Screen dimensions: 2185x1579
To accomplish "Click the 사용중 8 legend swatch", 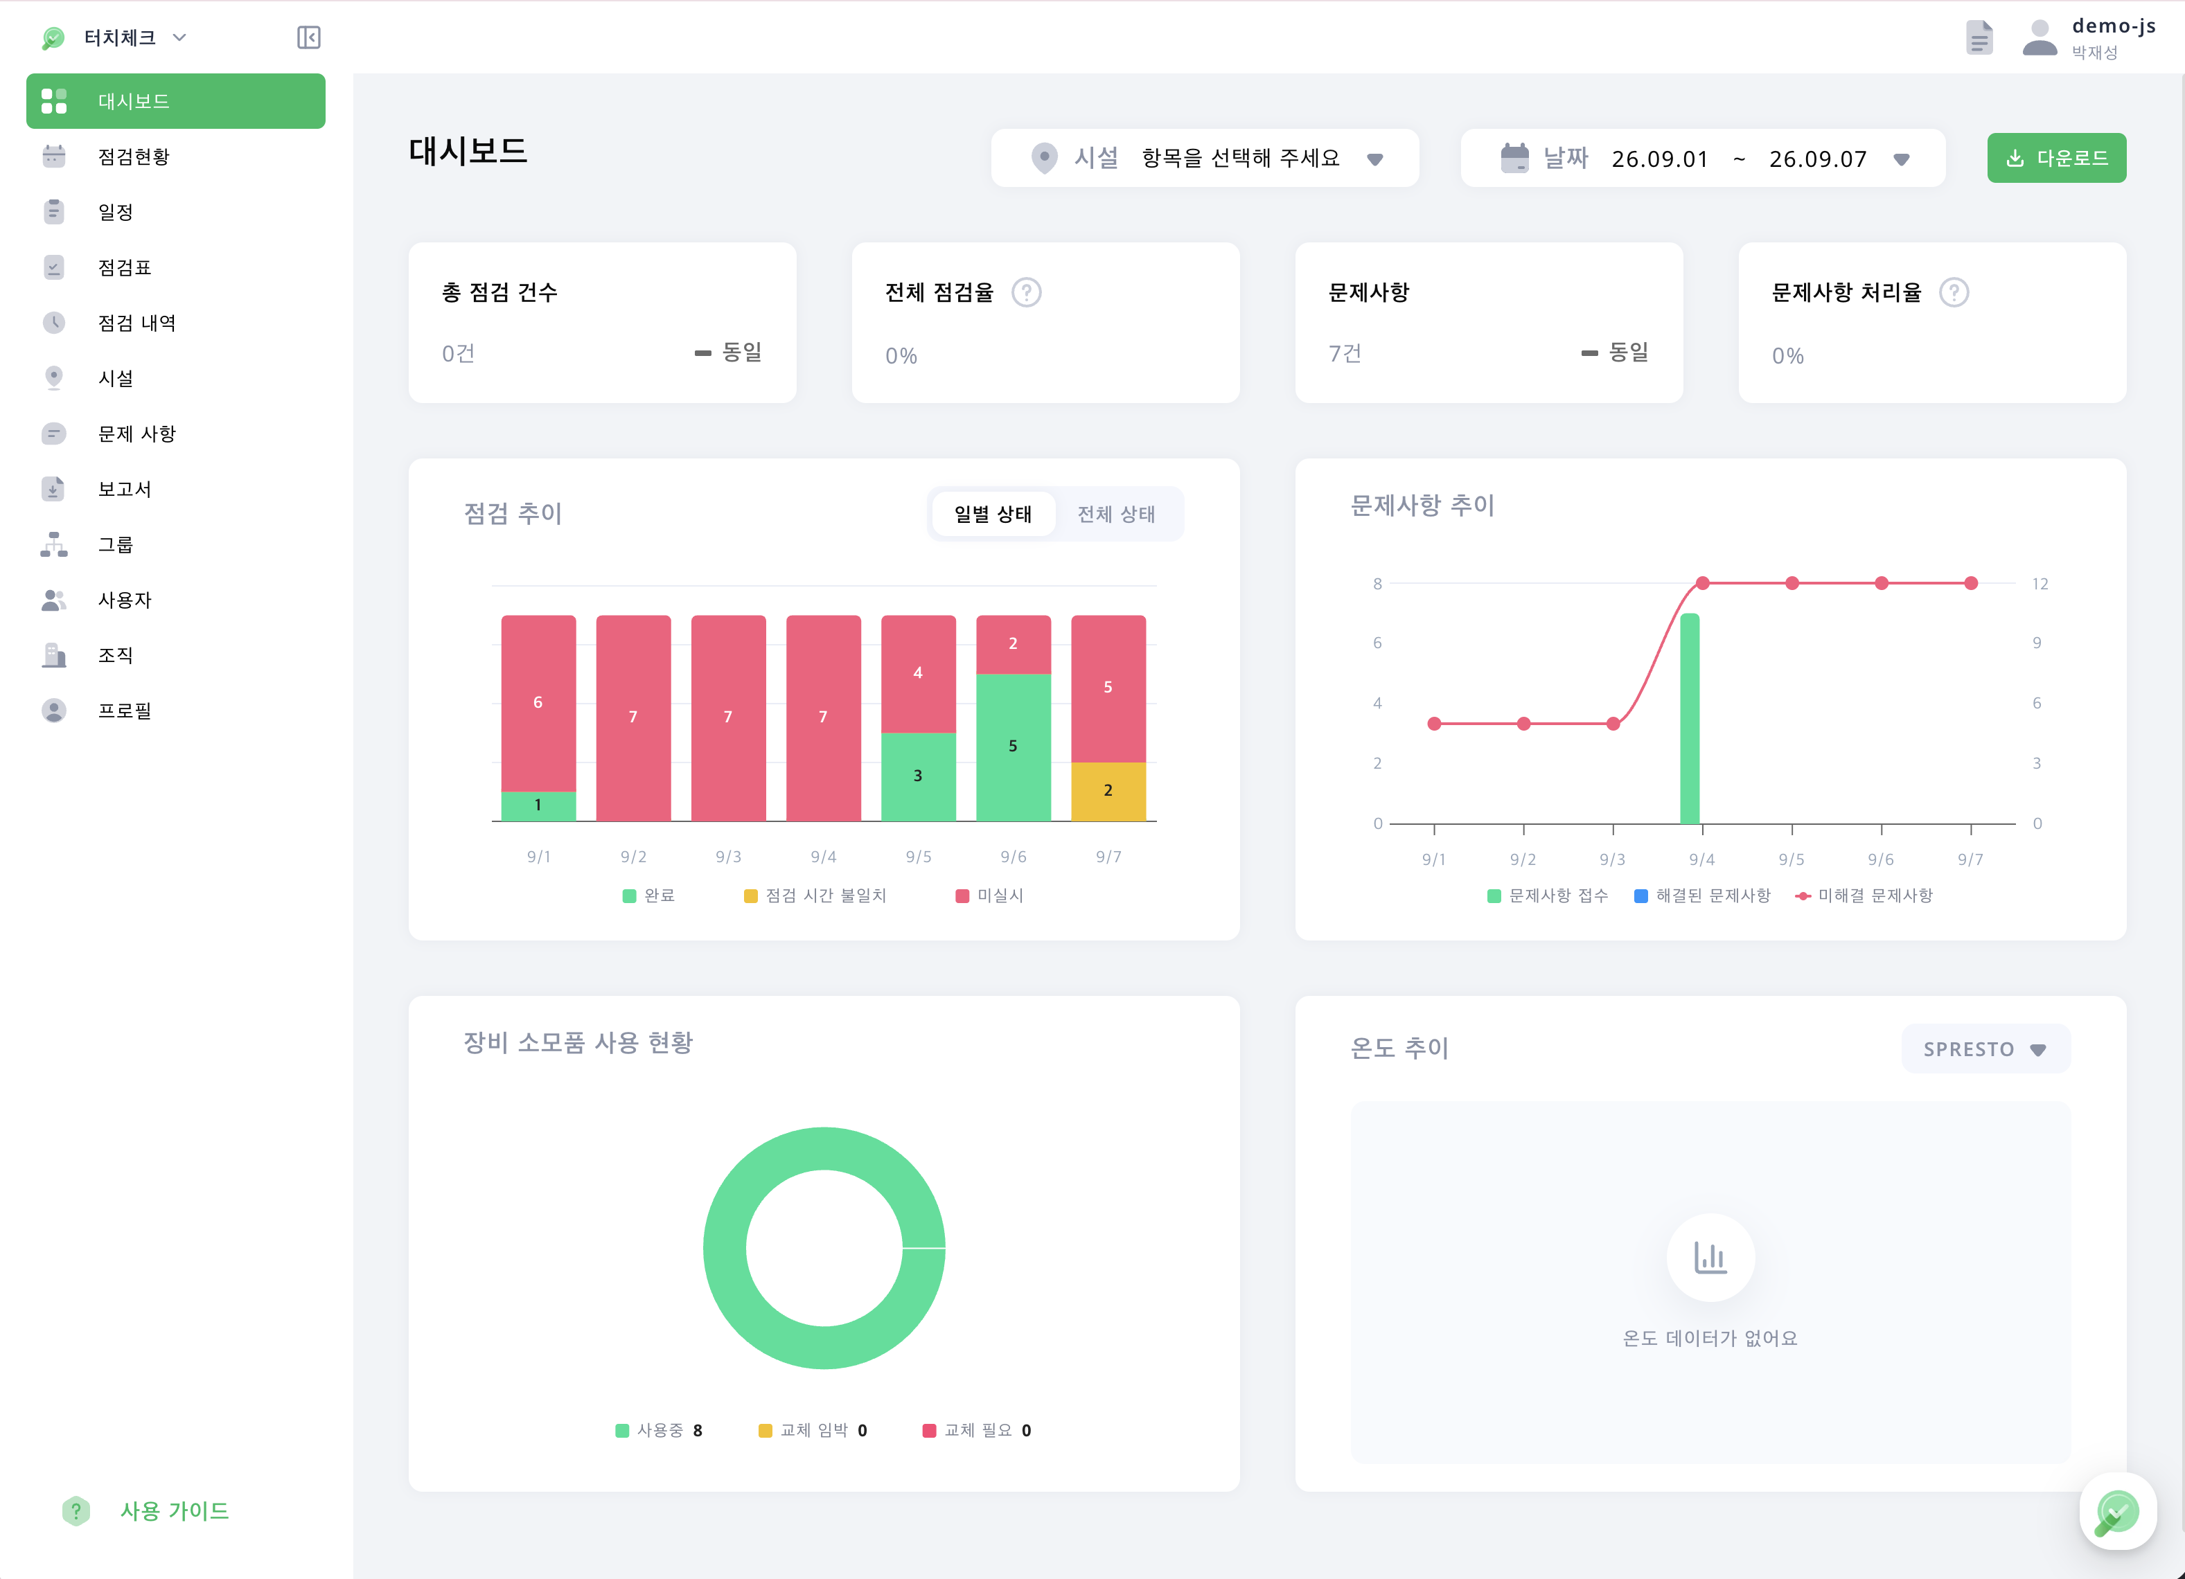I will [x=622, y=1431].
